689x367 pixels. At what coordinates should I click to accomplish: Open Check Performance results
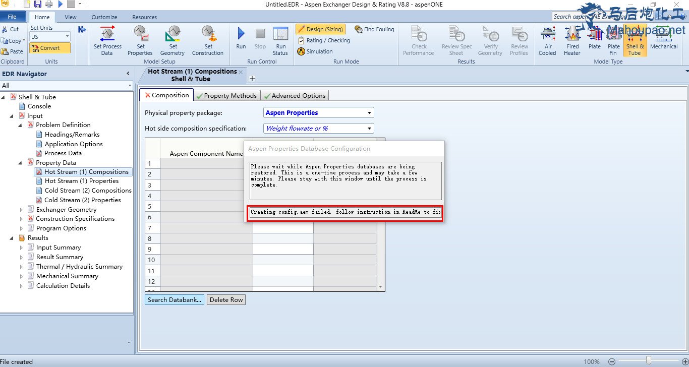click(x=419, y=40)
